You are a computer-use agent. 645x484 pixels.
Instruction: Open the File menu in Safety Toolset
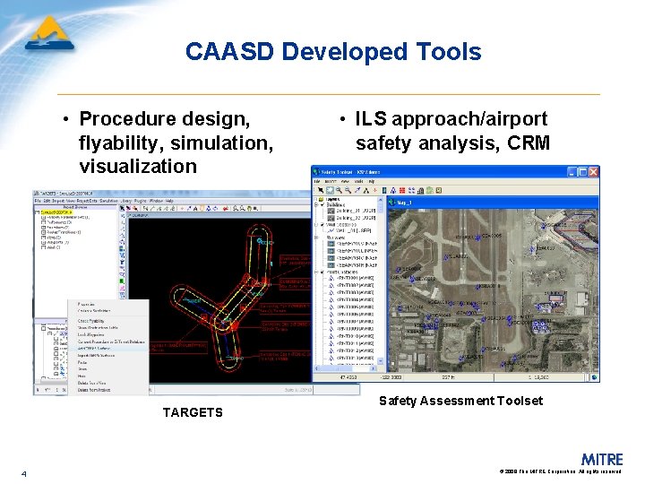click(317, 181)
